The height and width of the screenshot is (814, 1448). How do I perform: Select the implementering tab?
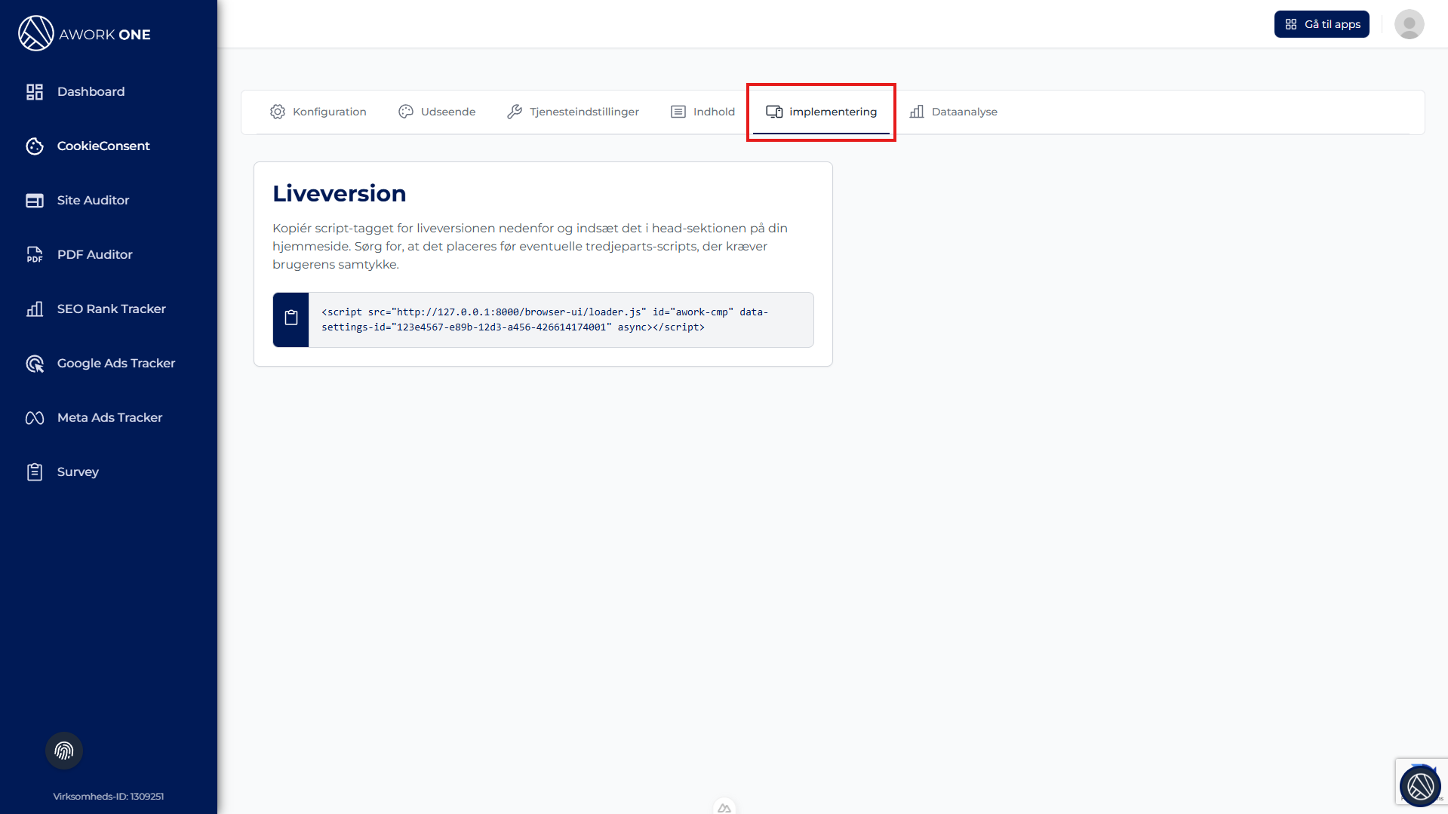point(822,112)
